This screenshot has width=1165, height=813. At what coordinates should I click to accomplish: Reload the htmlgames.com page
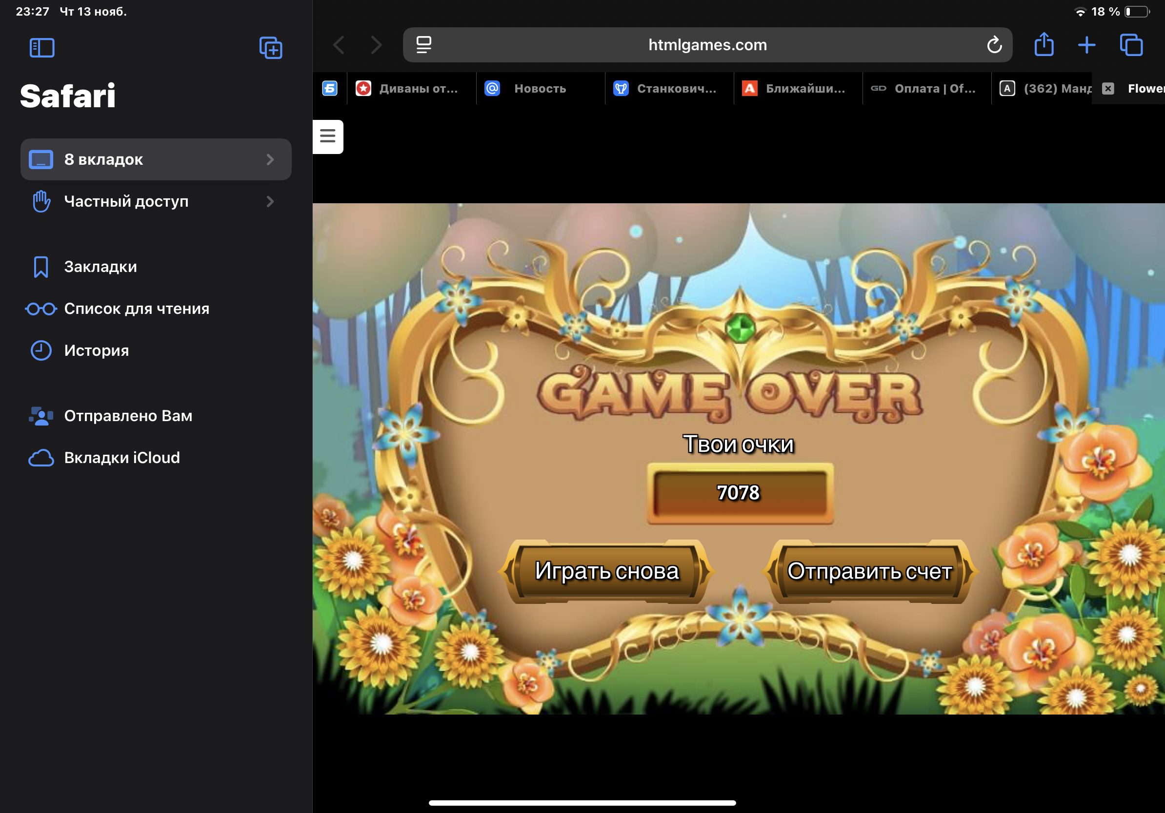994,45
